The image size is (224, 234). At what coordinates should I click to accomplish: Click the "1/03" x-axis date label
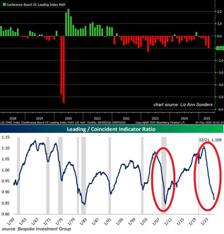pyautogui.click(x=144, y=221)
